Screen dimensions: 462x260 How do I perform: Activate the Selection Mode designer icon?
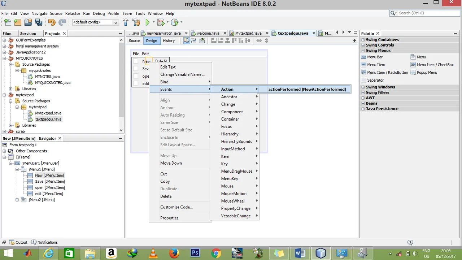coord(186,40)
